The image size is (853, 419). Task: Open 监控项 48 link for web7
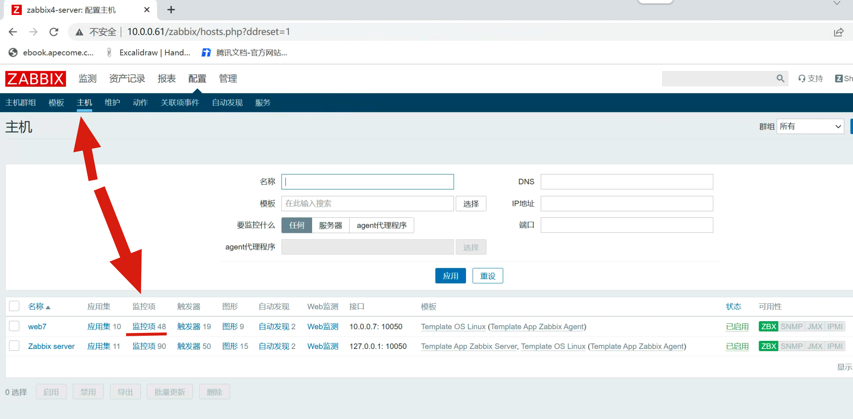tap(149, 327)
